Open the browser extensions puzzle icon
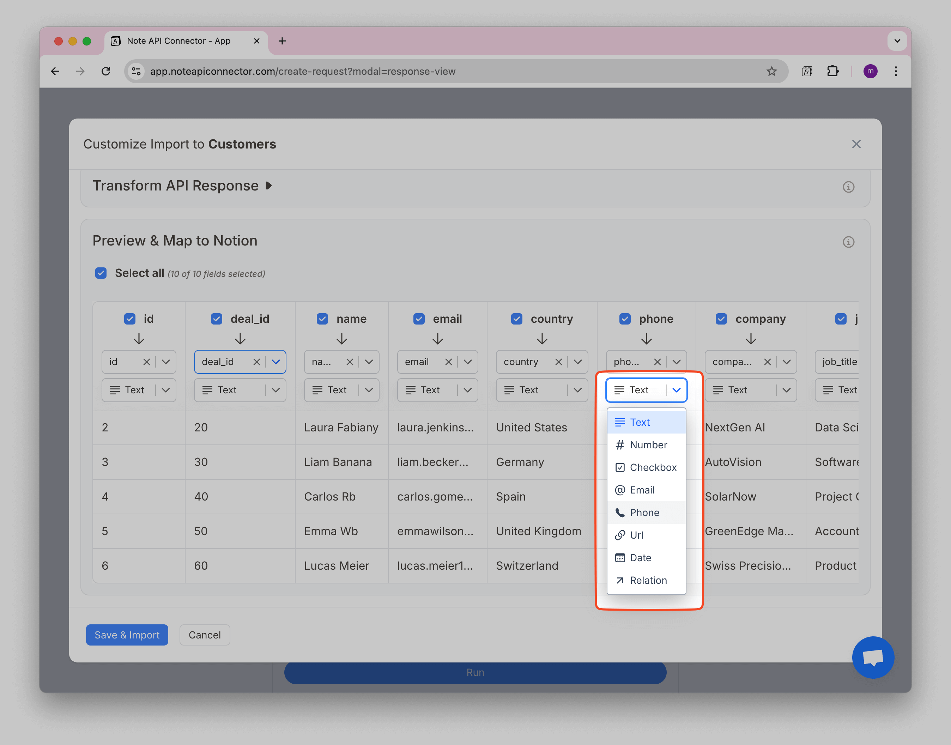 point(832,71)
